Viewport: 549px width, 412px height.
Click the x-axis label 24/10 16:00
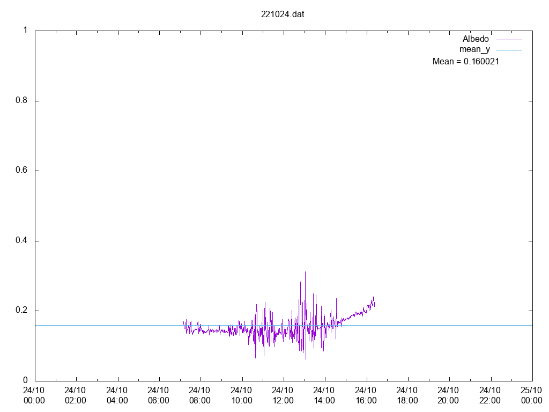(x=366, y=395)
